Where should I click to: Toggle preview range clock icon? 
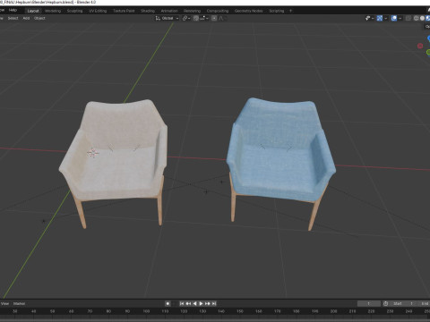point(386,303)
